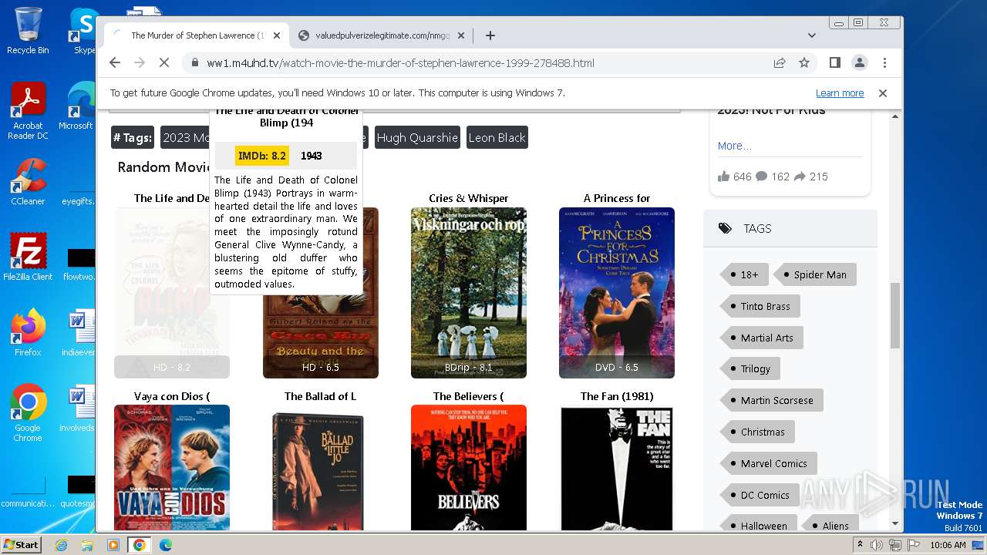Open the File Explorer taskbar icon
987x555 pixels.
point(87,544)
